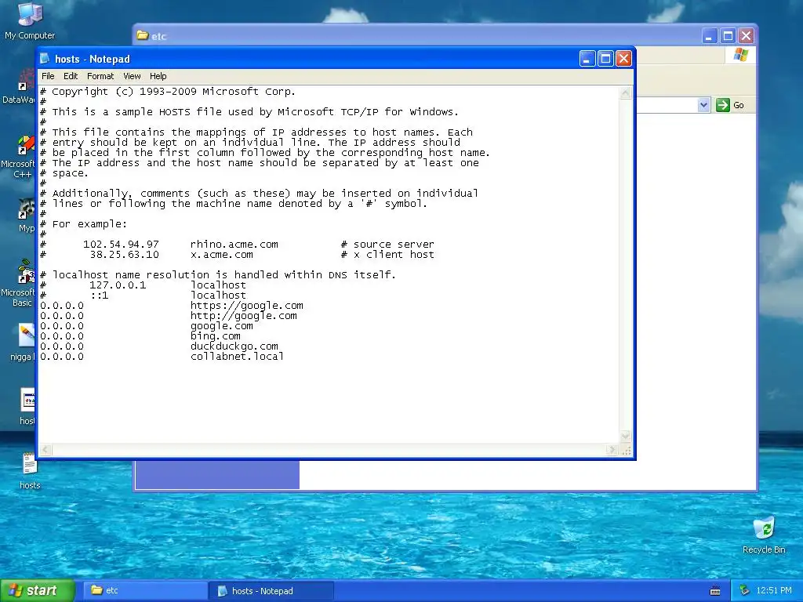The width and height of the screenshot is (803, 602).
Task: Open the Edit menu in Notepad
Action: [x=71, y=76]
